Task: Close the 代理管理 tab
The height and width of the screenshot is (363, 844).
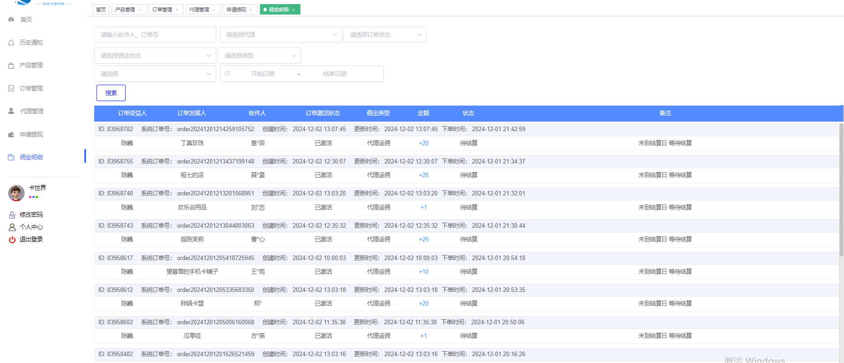Action: [214, 10]
